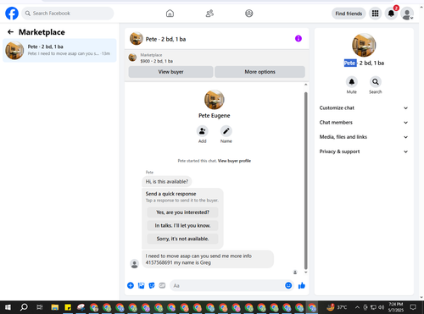Open the Friends tab icon
The height and width of the screenshot is (314, 424).
209,14
